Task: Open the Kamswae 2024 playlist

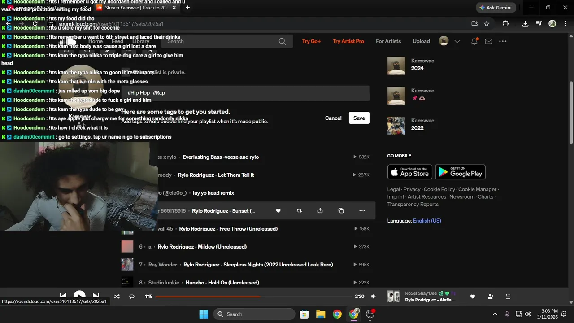Action: 417,68
